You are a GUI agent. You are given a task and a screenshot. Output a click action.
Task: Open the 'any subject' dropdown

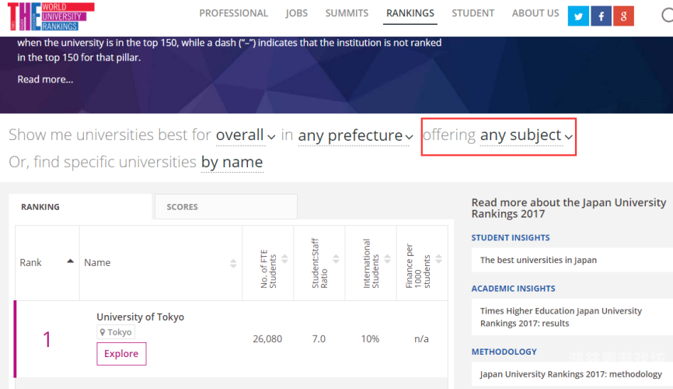[526, 135]
